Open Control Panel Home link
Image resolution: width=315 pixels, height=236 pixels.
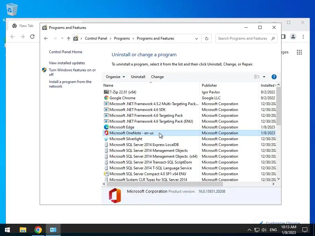point(66,52)
